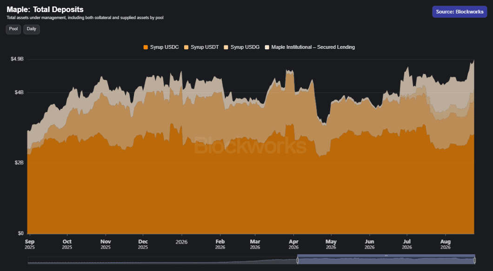
Task: Click the Maple: Total Deposits title
Action: pos(45,9)
